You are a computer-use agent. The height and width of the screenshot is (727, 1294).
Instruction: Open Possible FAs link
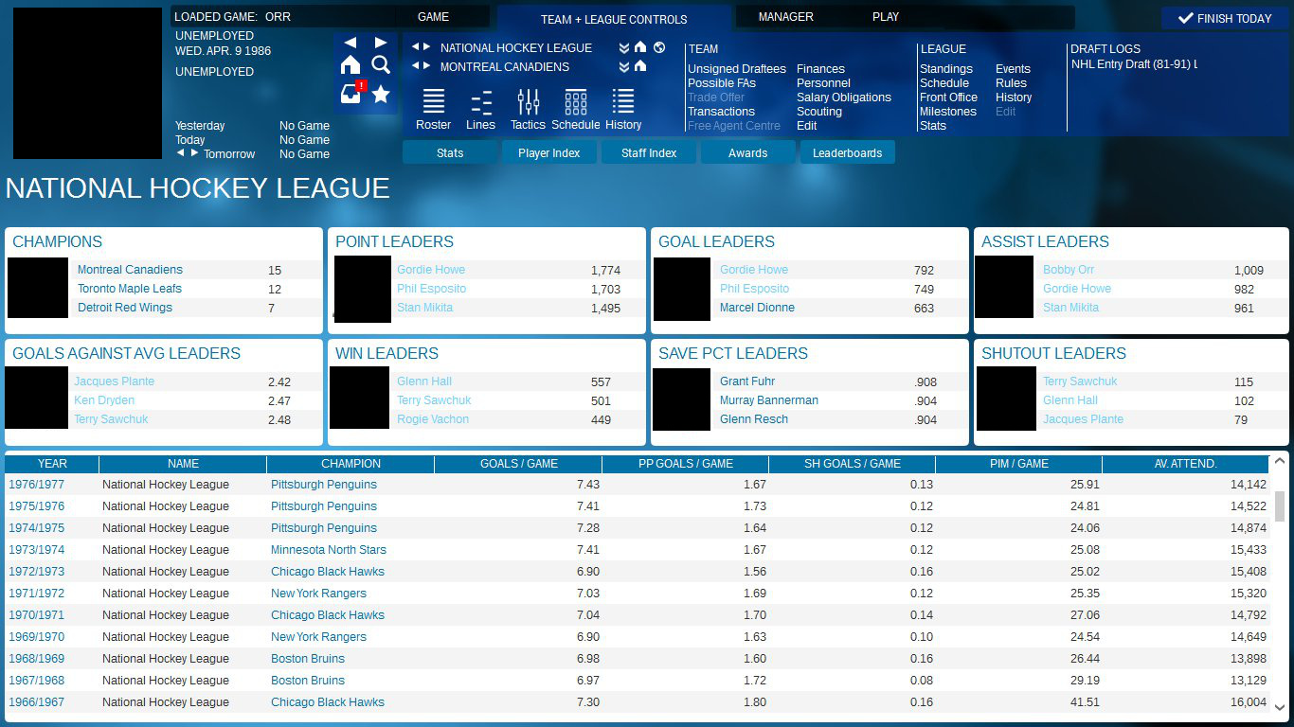click(x=722, y=83)
